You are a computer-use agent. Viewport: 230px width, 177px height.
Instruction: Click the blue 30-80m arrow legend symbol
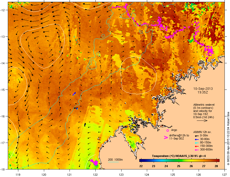(197, 139)
